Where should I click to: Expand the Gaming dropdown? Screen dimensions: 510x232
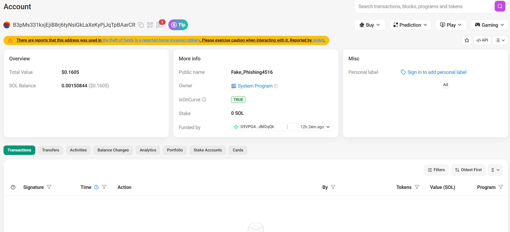tap(490, 25)
